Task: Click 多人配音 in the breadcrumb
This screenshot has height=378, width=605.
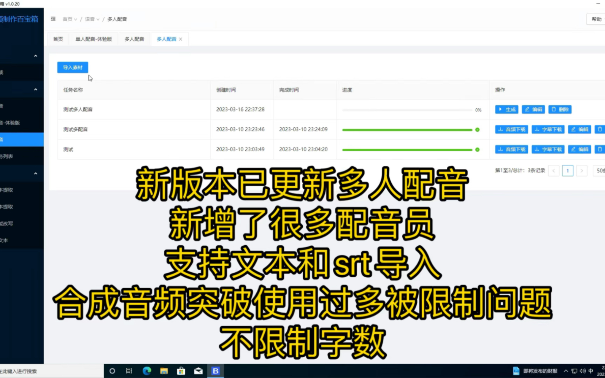Action: pyautogui.click(x=117, y=19)
